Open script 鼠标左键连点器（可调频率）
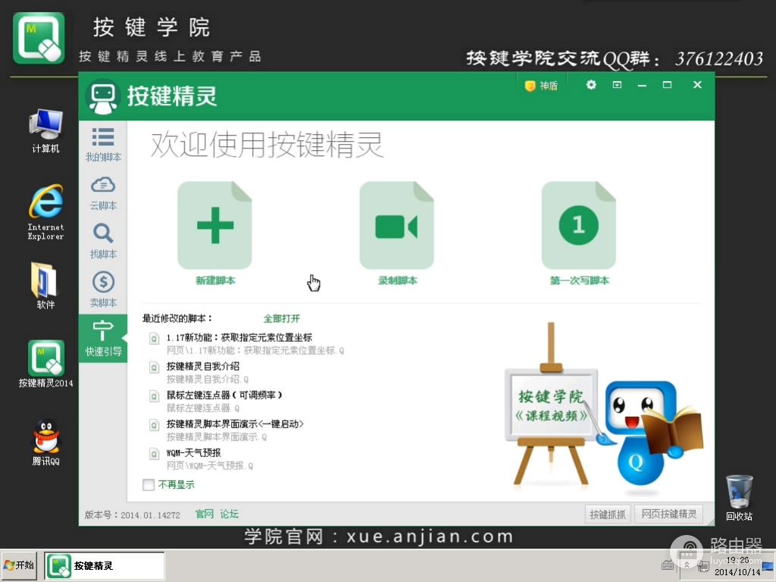Screen dimensions: 776x582 224,395
